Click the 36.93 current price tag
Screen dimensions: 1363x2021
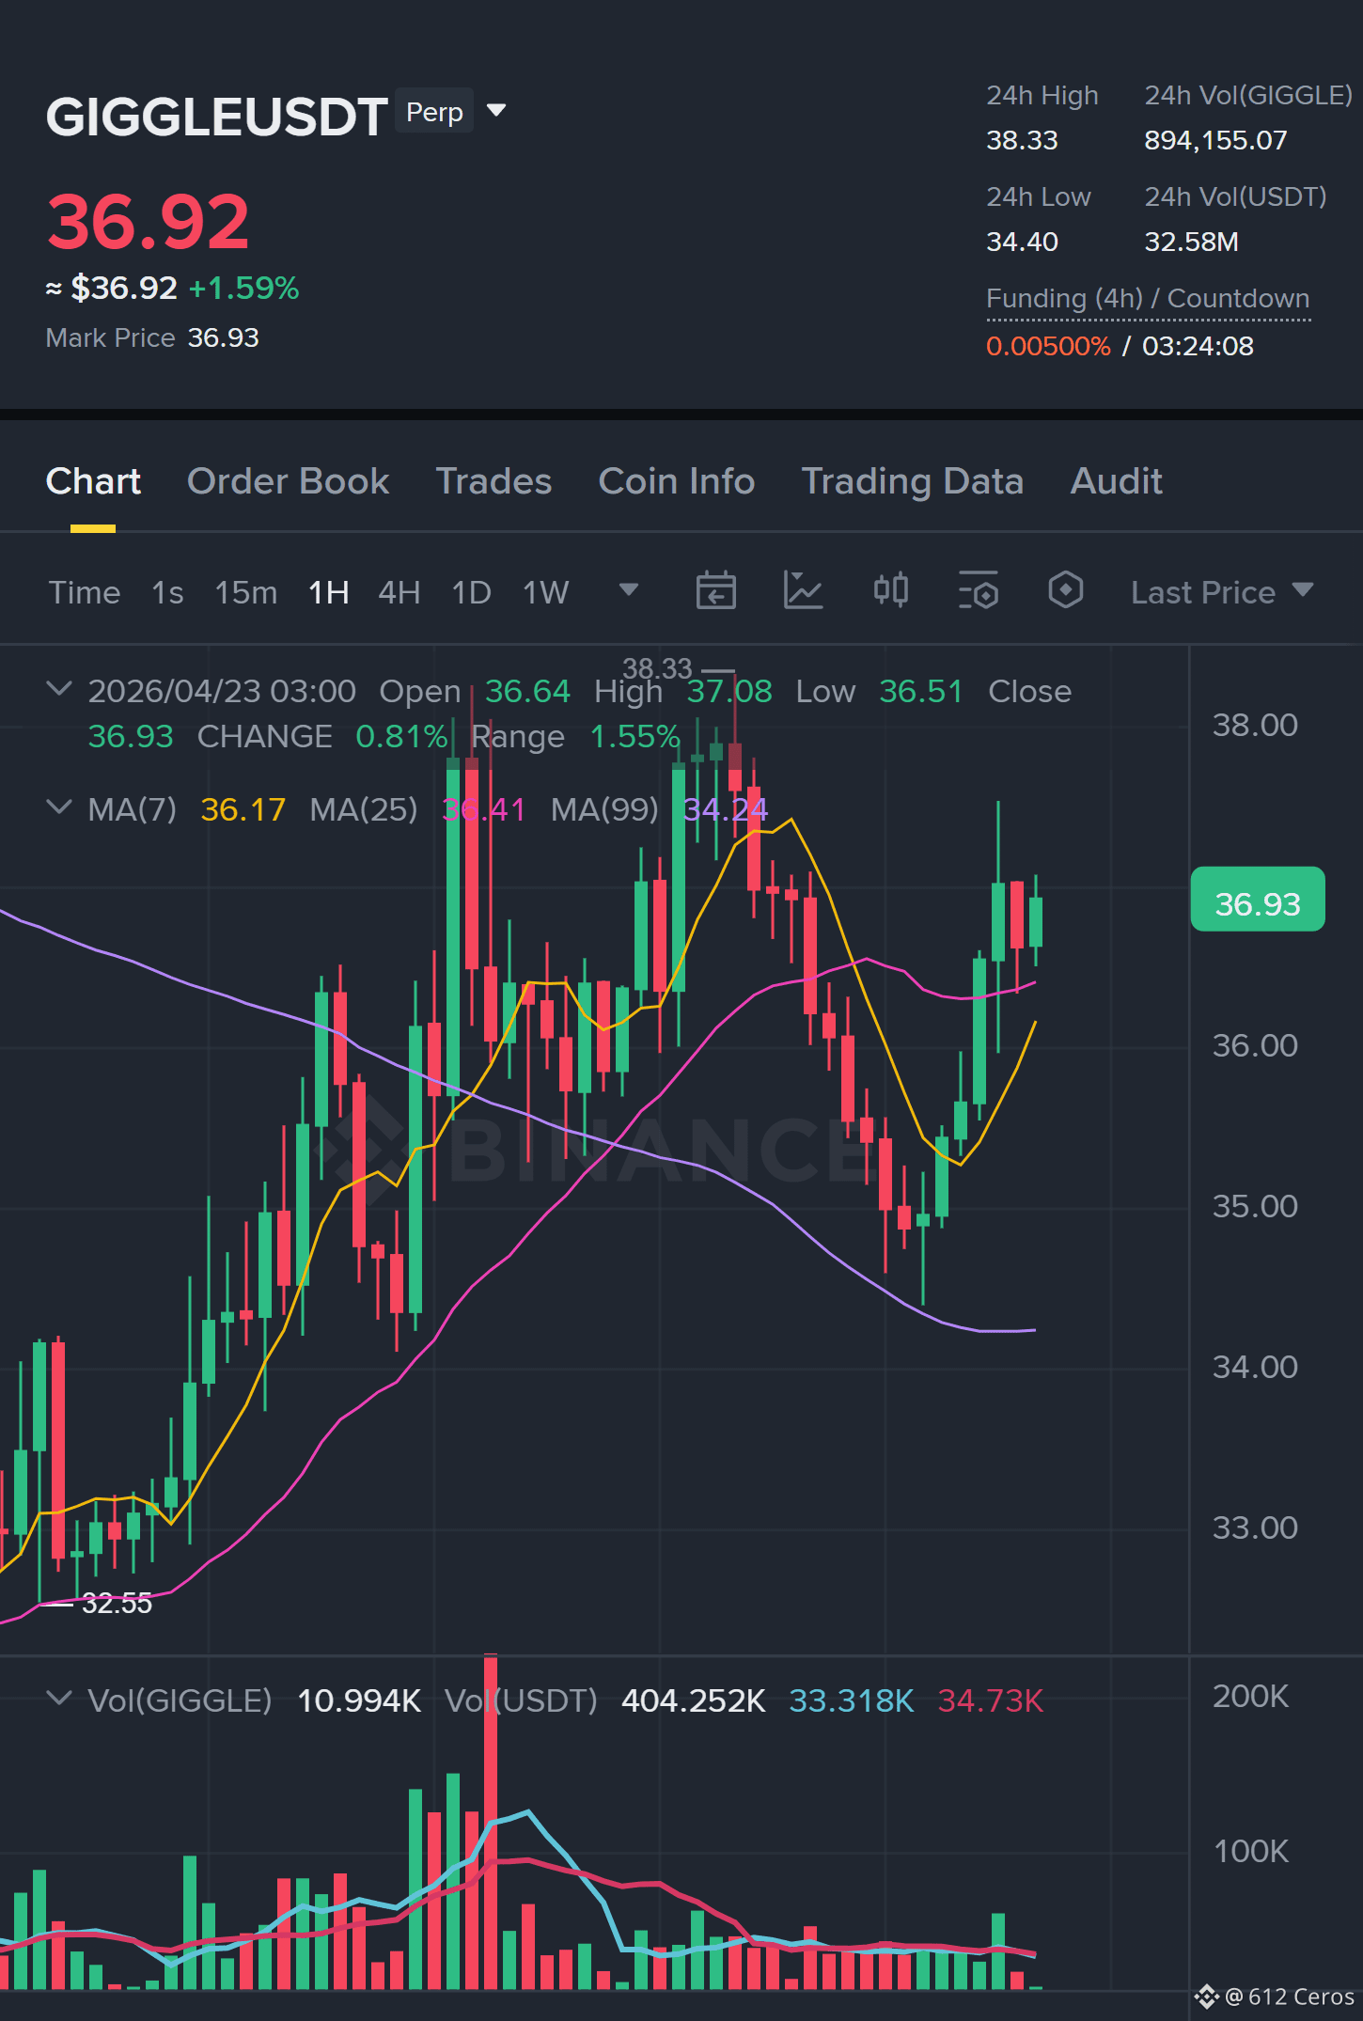coord(1258,900)
